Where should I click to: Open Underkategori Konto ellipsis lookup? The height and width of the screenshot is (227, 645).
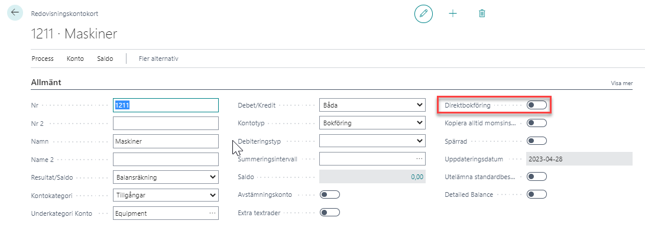212,213
